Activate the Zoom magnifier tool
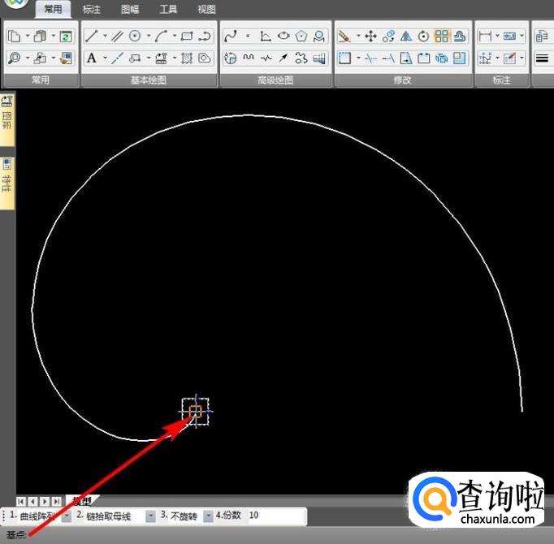This screenshot has width=554, height=544. [14, 58]
